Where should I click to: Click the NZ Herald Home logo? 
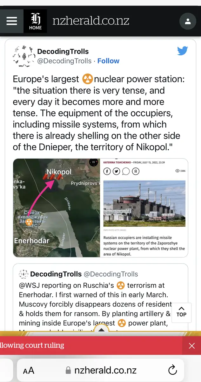point(35,21)
